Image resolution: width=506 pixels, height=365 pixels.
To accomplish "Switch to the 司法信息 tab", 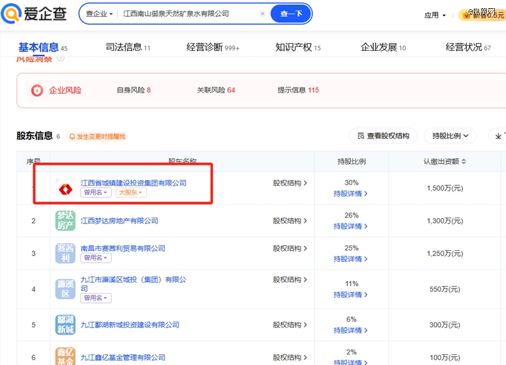I will (128, 47).
